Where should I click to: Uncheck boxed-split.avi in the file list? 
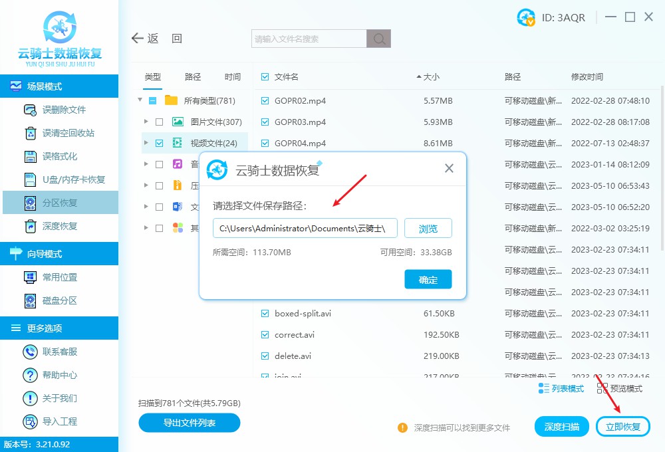point(263,313)
